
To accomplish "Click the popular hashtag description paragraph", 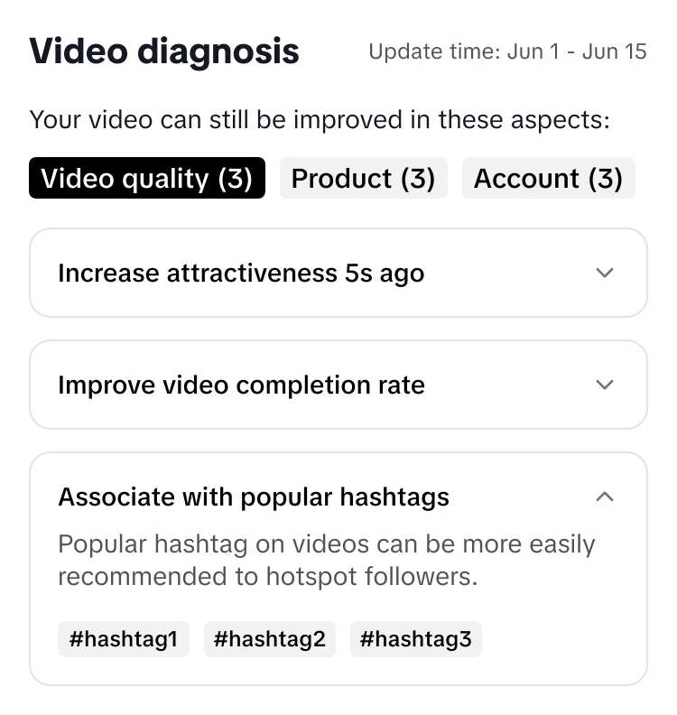I will [326, 561].
